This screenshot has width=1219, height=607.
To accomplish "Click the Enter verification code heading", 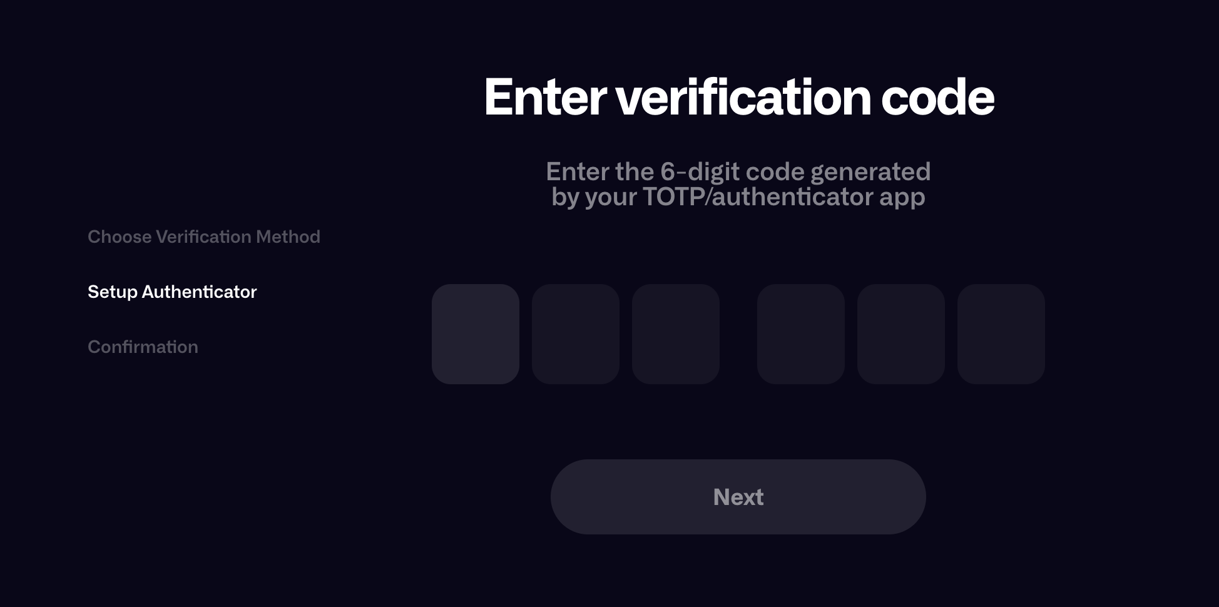I will (x=738, y=98).
